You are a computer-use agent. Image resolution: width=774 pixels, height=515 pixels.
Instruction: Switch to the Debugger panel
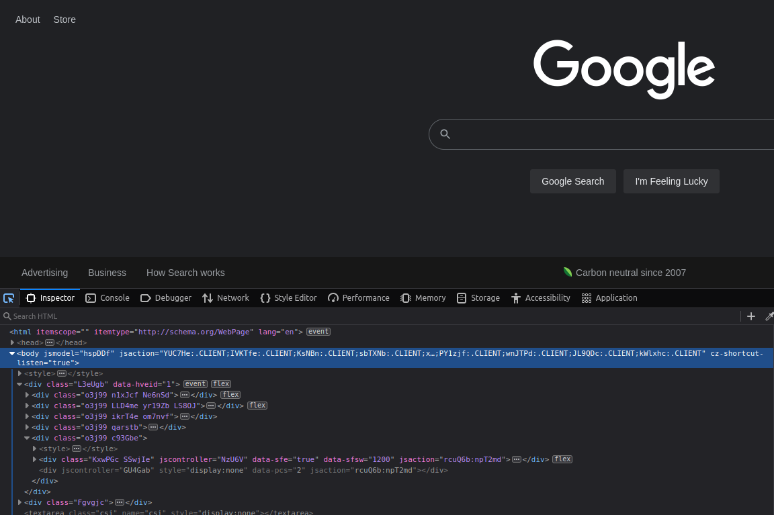coord(166,298)
